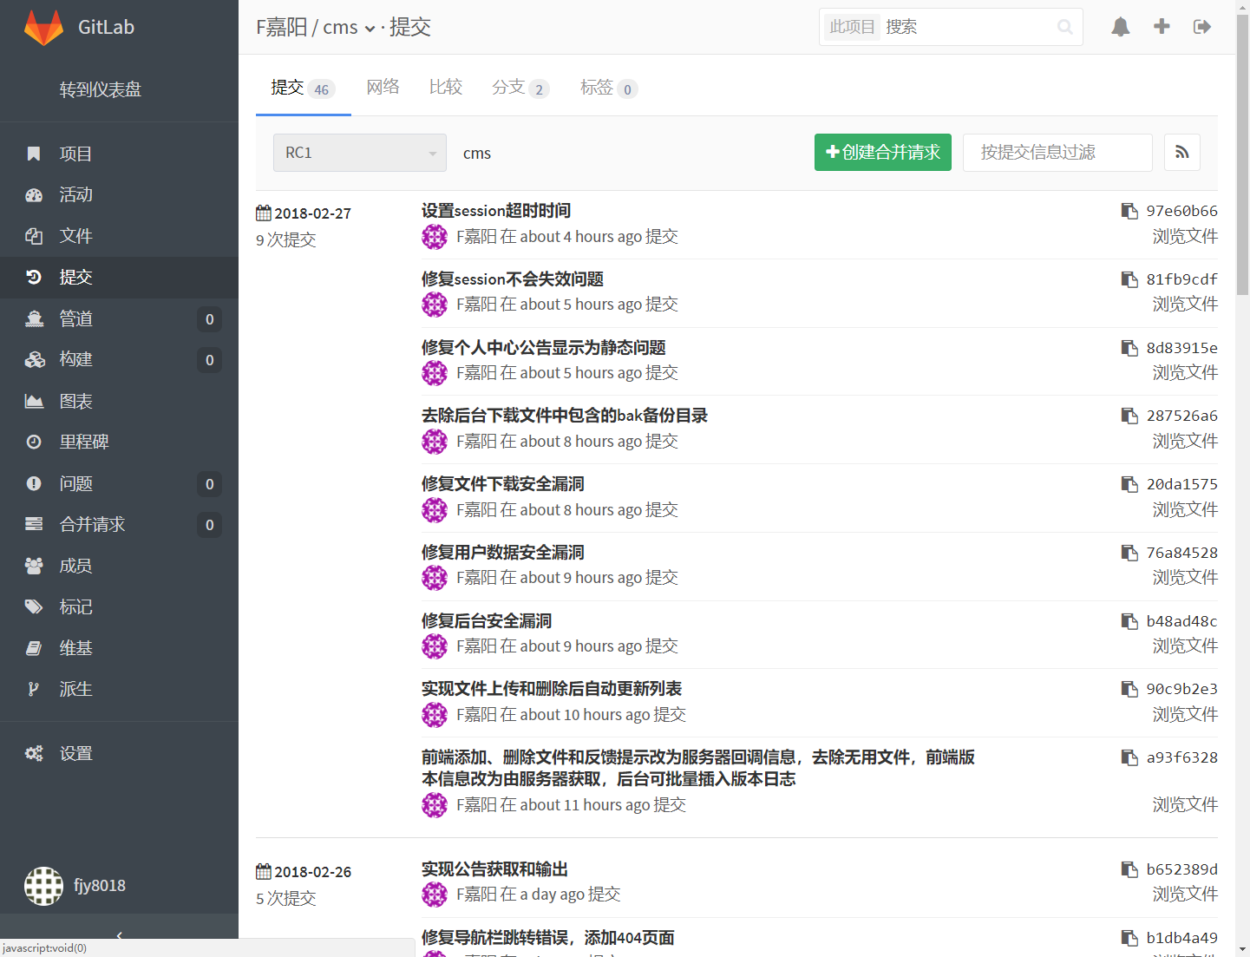Image resolution: width=1250 pixels, height=957 pixels.
Task: Click the notifications bell icon
Action: (x=1121, y=27)
